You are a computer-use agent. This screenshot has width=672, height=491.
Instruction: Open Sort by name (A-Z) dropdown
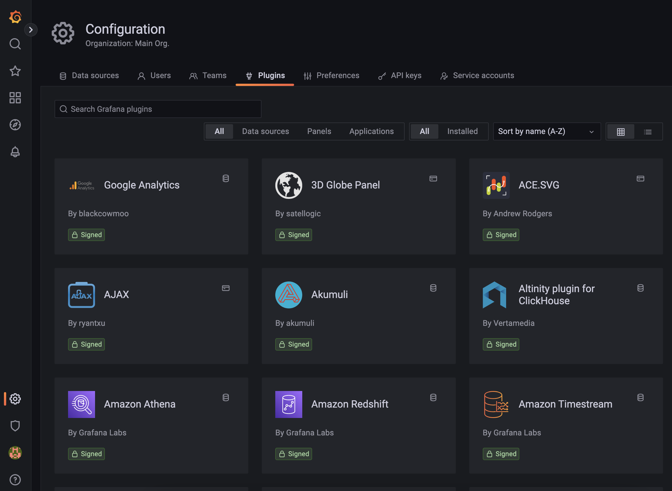[x=547, y=131]
